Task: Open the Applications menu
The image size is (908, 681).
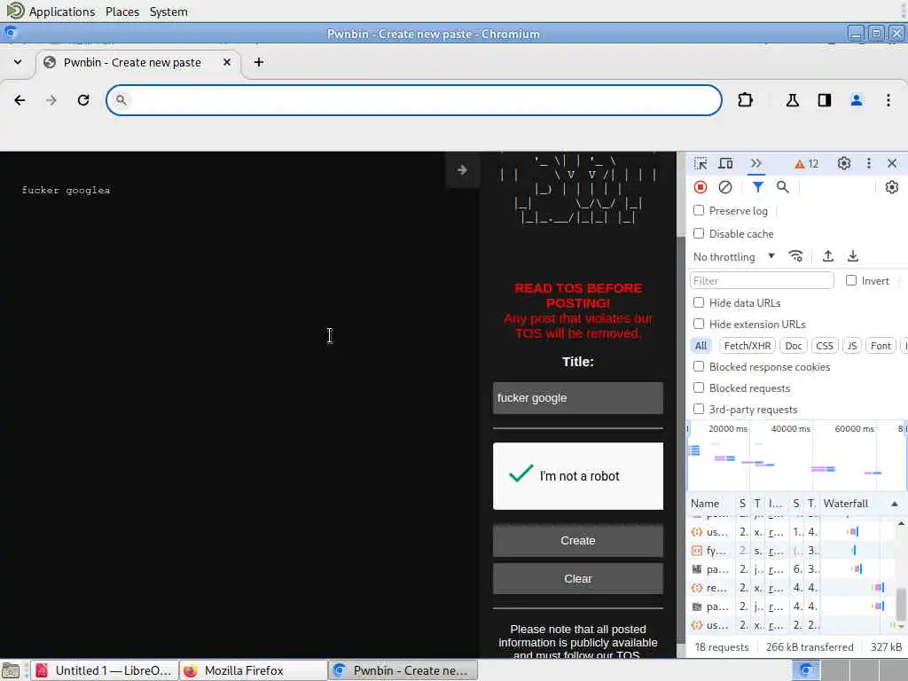Action: coord(61,12)
